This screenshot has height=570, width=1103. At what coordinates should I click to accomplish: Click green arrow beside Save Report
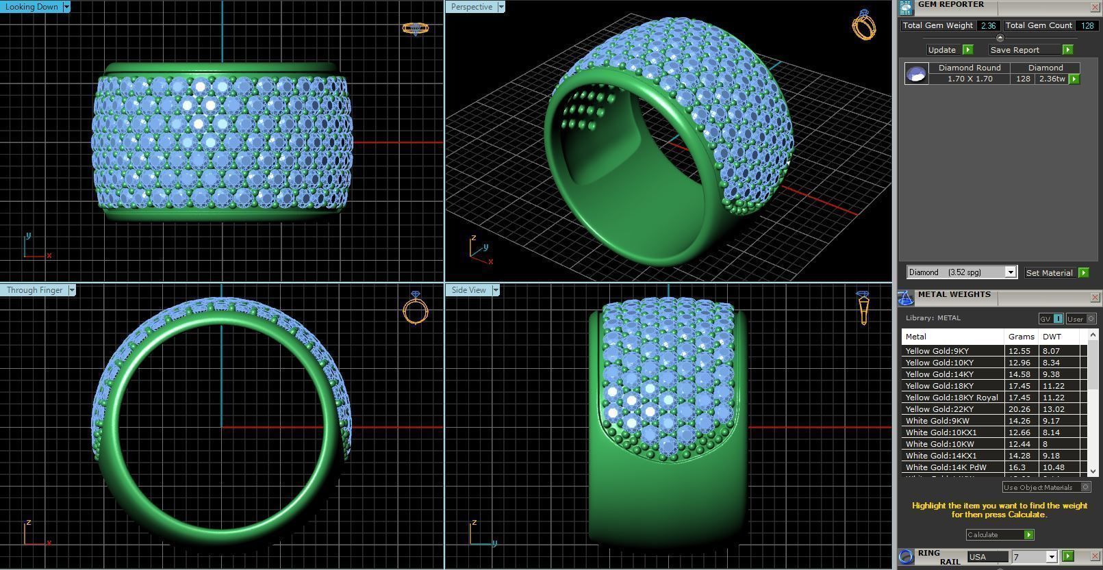tap(1067, 50)
